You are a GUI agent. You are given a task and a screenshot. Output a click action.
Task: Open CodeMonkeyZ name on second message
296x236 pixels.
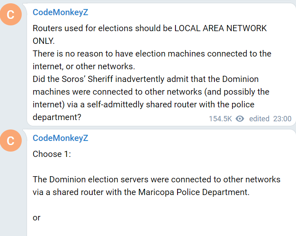(x=60, y=138)
